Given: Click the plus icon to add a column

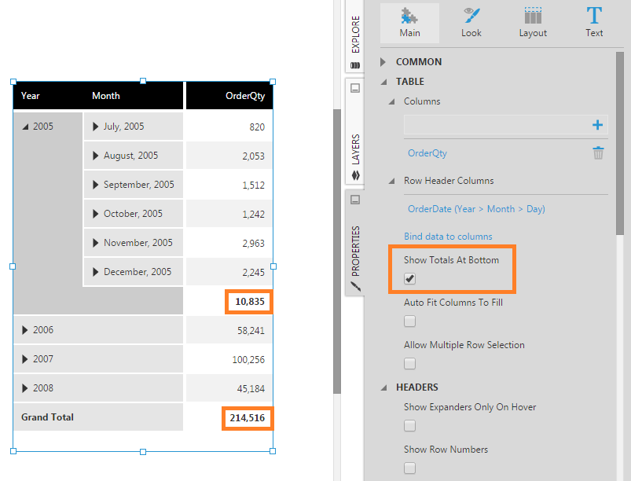Looking at the screenshot, I should coord(597,125).
